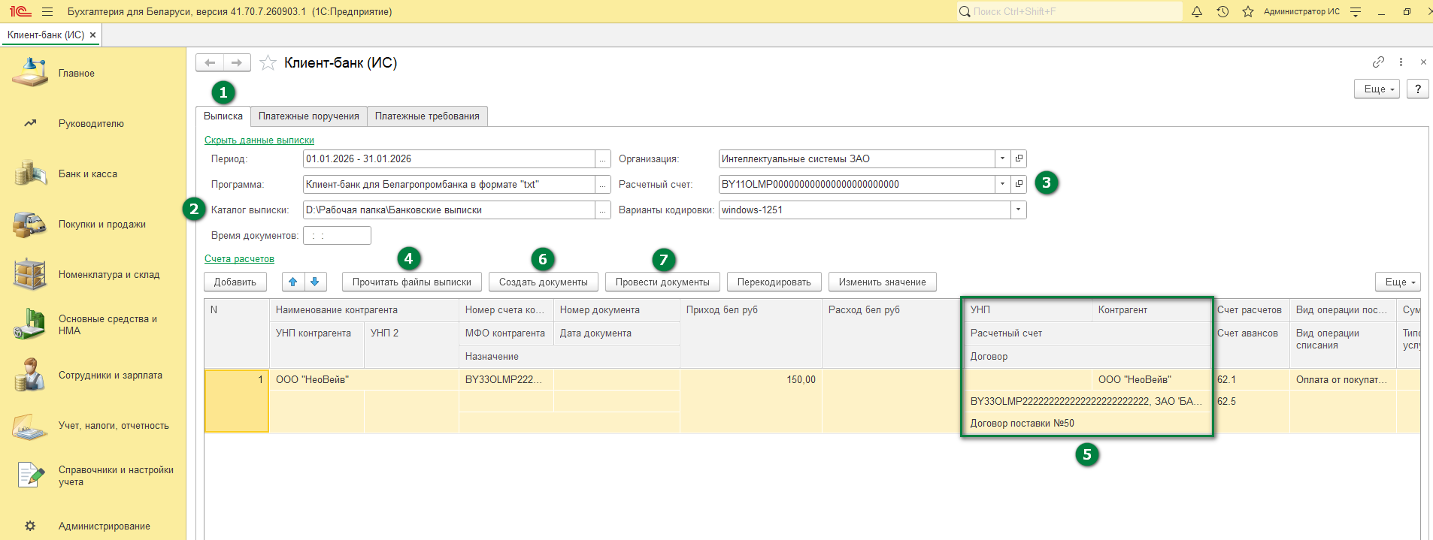This screenshot has height=540, width=1433.
Task: Open form options three-dot icon
Action: 1401,62
